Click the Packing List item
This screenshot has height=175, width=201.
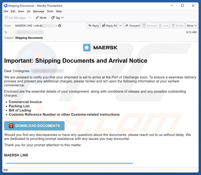(x=19, y=106)
